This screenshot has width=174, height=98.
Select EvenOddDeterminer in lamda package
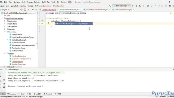pos(19,56)
